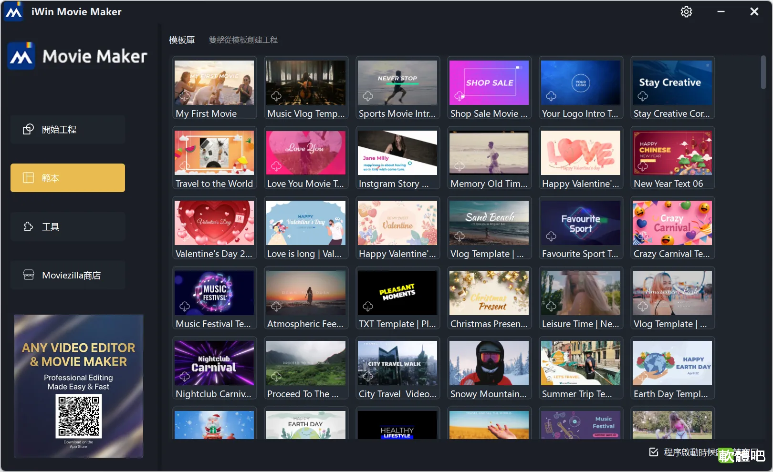Screen dimensions: 773x472
Task: Select the Santa Claus snow thumbnail
Action: (214, 425)
